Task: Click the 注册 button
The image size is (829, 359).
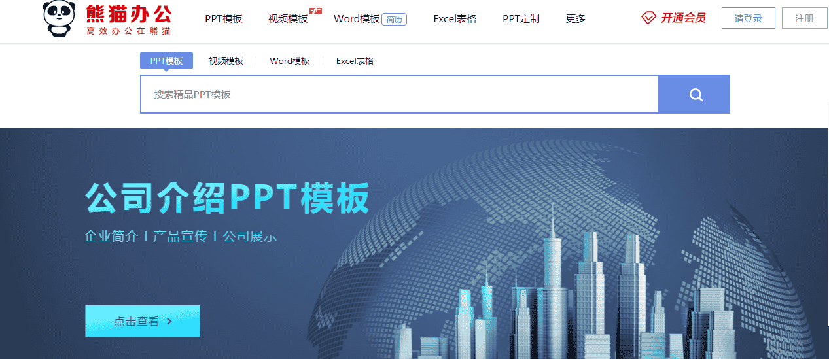Action: (x=804, y=18)
